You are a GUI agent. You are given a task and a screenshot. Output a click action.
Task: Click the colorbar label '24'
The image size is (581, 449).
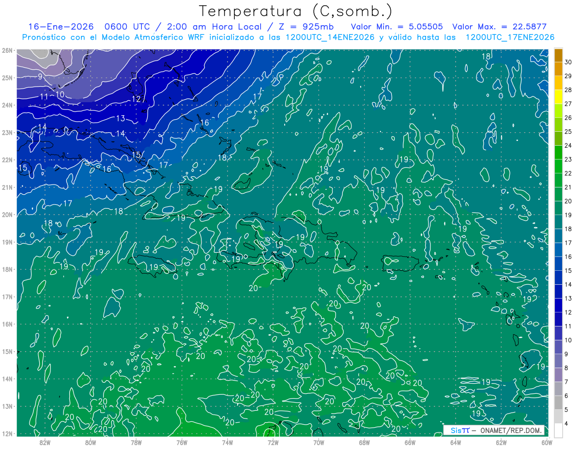pos(568,145)
